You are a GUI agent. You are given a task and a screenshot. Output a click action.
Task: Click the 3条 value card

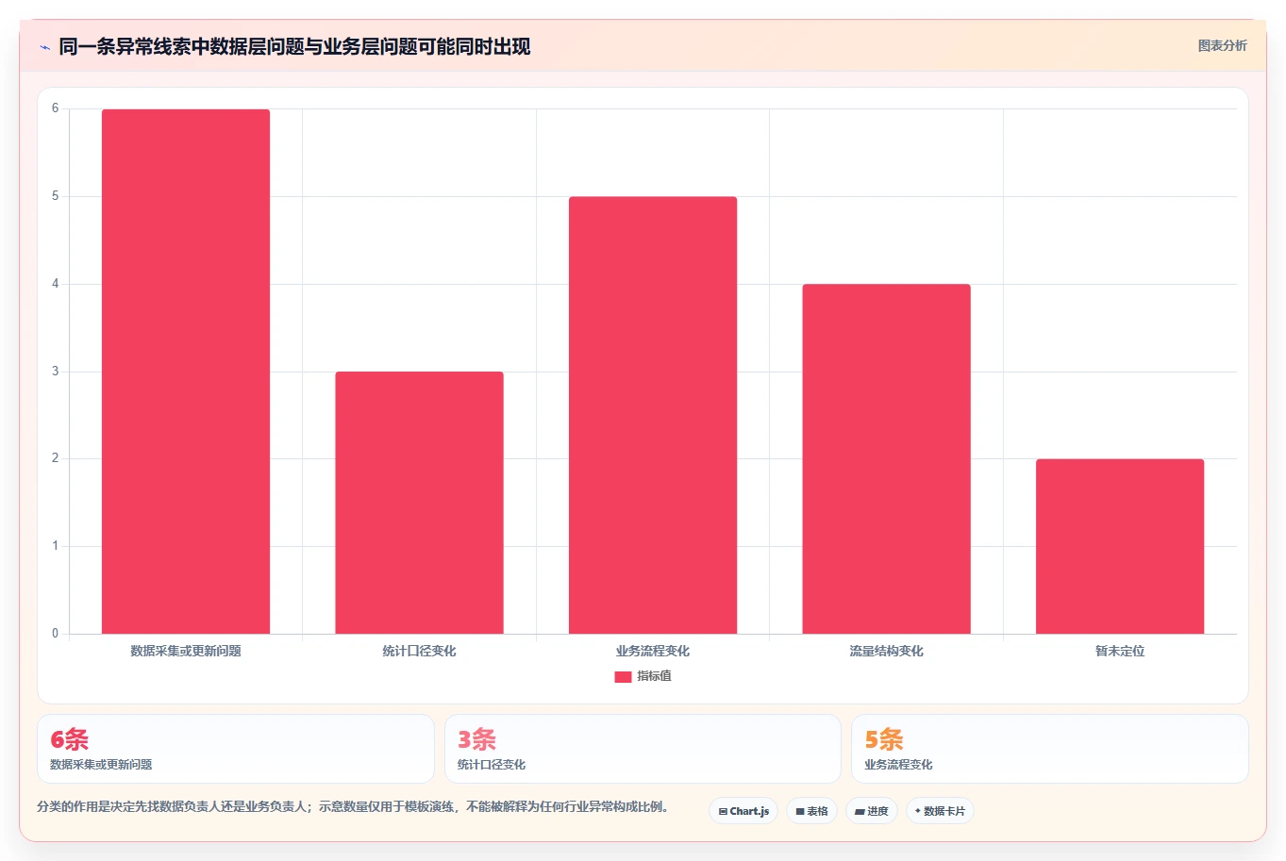[643, 749]
